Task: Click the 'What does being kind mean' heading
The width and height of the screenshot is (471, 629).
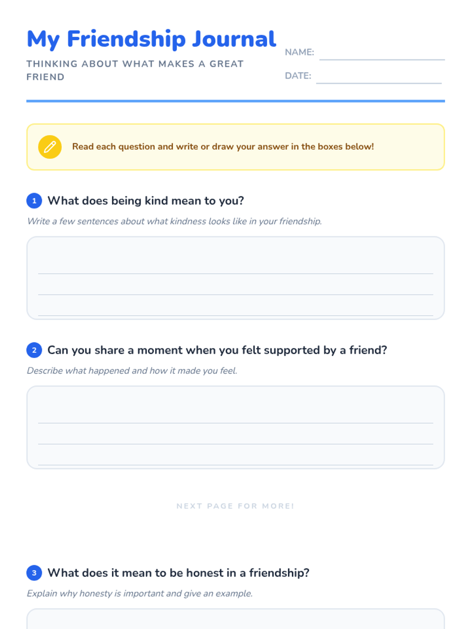Action: pos(146,201)
